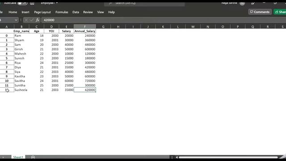
Task: Click the Emp_name header cell
Action: click(x=21, y=31)
